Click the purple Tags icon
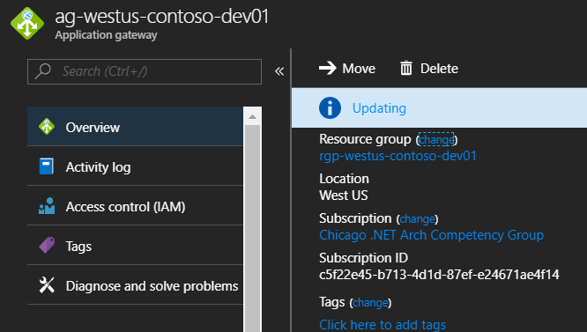587x332 pixels. [47, 246]
